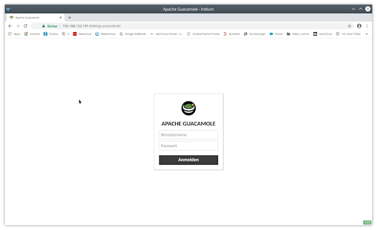Reload the Guacamole page

pos(26,26)
